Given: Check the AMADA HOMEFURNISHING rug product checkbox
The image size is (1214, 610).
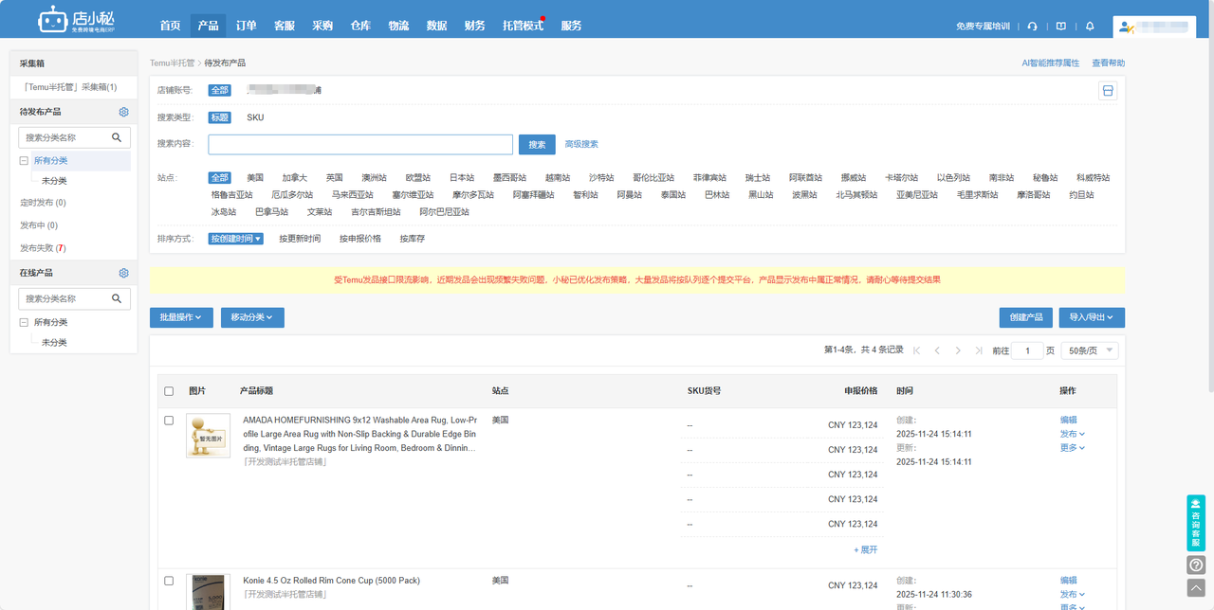Looking at the screenshot, I should pyautogui.click(x=169, y=421).
